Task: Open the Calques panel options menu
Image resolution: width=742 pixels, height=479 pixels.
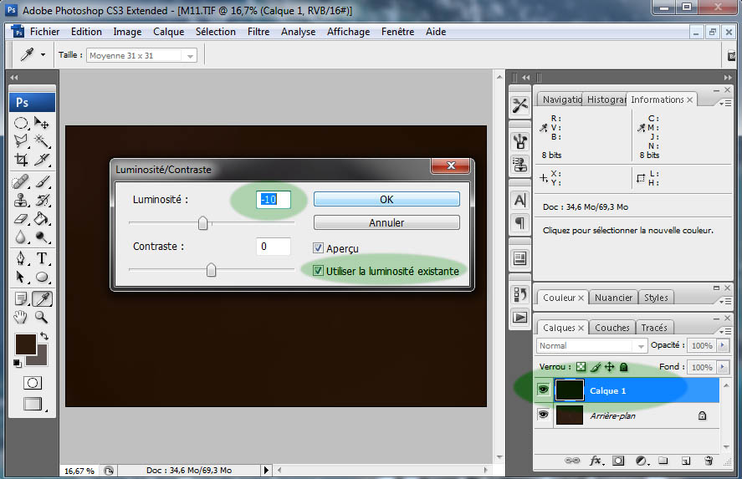Action: click(724, 331)
